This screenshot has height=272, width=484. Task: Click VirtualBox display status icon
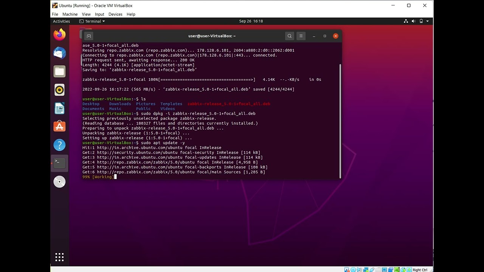pyautogui.click(x=384, y=270)
